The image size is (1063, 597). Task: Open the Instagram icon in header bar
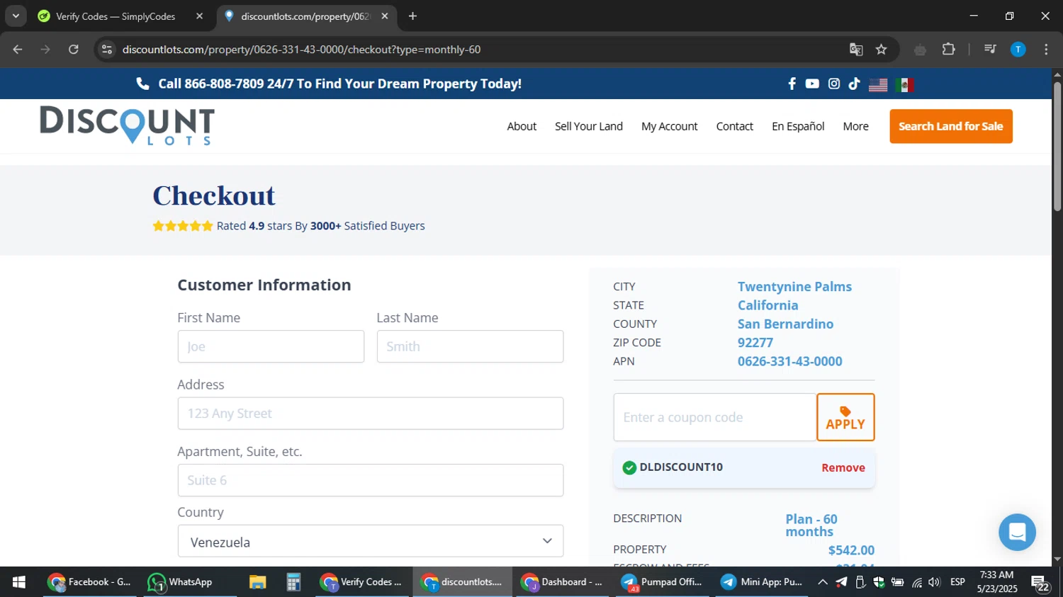(834, 84)
